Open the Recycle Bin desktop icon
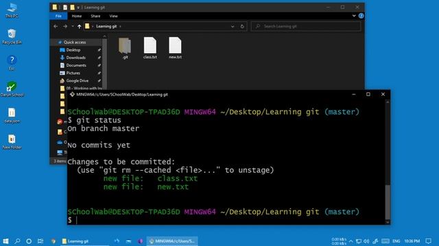 click(x=12, y=37)
